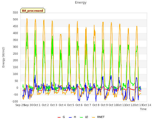Click the Energy (W/m2) axis label
Screen dimensions: 162x122
click(x=3, y=57)
